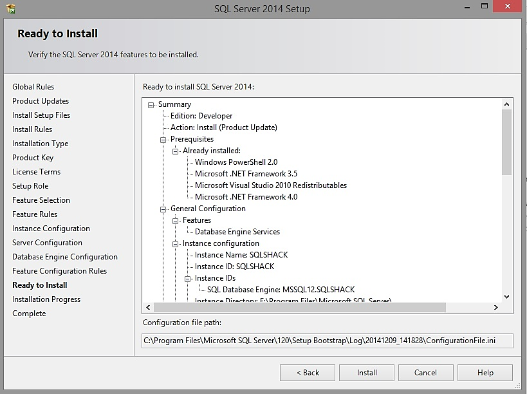Collapse the Summary tree node
This screenshot has height=394, width=527.
click(151, 105)
